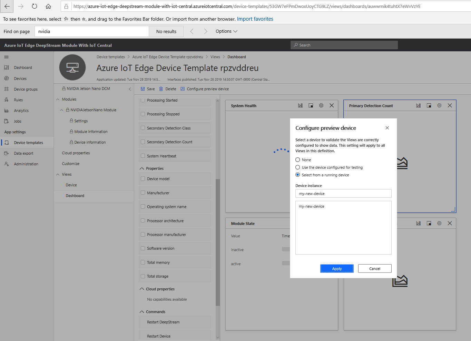
Task: Collapse the Views tree node
Action: (x=58, y=174)
